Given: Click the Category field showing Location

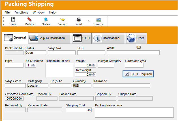Looking at the screenshot, I should (x=38, y=86).
